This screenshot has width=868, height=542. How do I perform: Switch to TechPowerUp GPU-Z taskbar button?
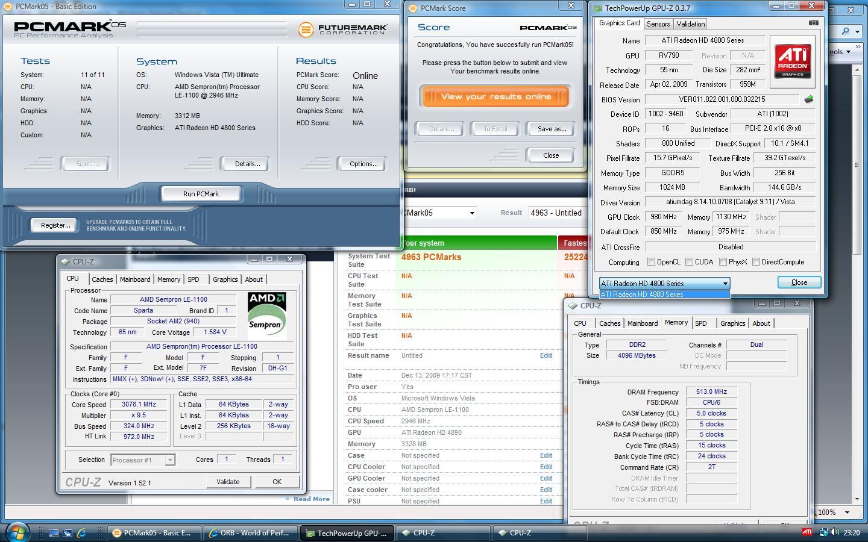click(347, 533)
